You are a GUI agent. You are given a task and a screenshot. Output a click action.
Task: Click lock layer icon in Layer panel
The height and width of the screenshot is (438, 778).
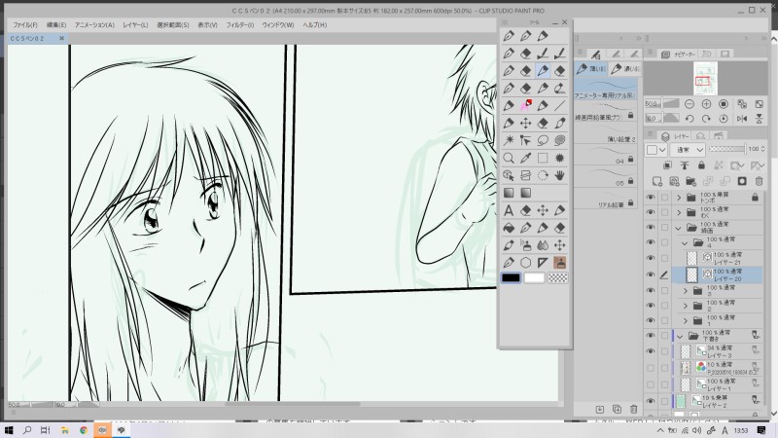click(x=701, y=165)
